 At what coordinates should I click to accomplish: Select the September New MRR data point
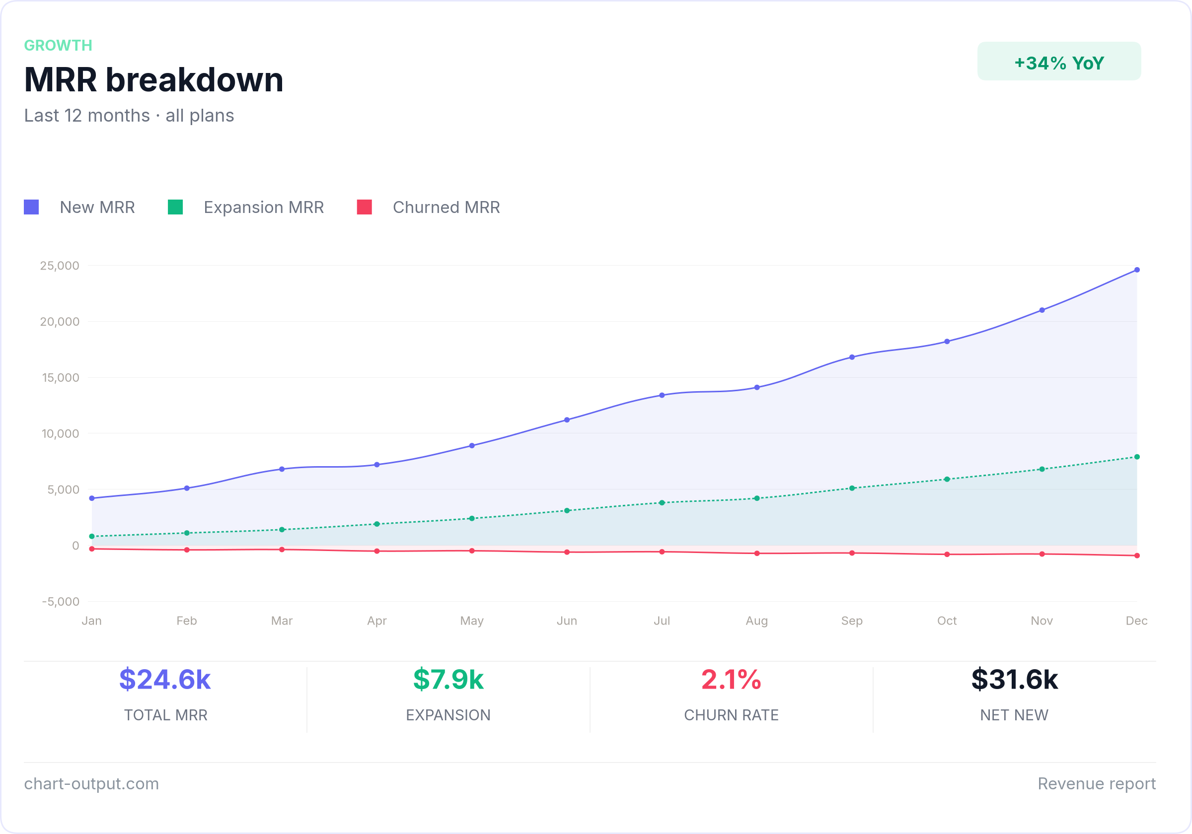[852, 357]
